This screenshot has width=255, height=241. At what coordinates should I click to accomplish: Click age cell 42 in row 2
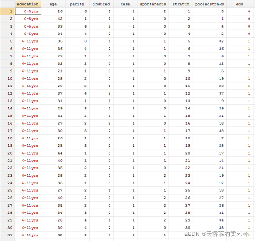53,19
